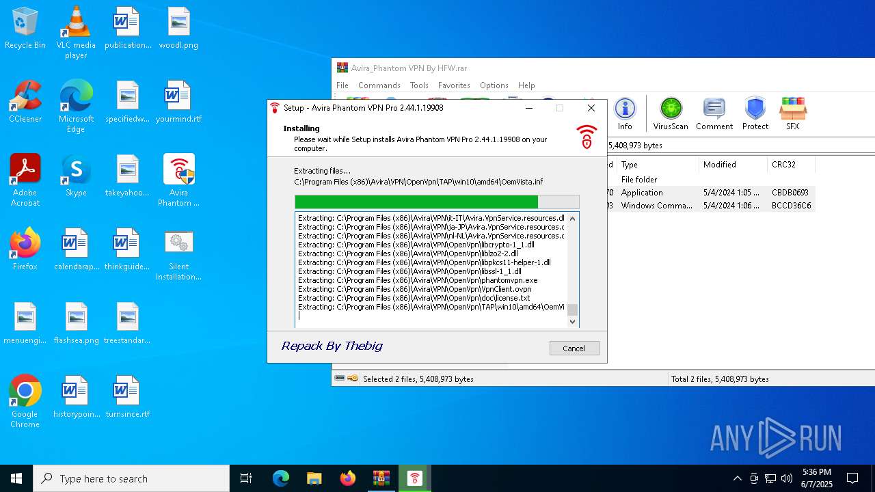The width and height of the screenshot is (875, 492).
Task: Click CRC32 value CBDB0693
Action: coord(790,193)
